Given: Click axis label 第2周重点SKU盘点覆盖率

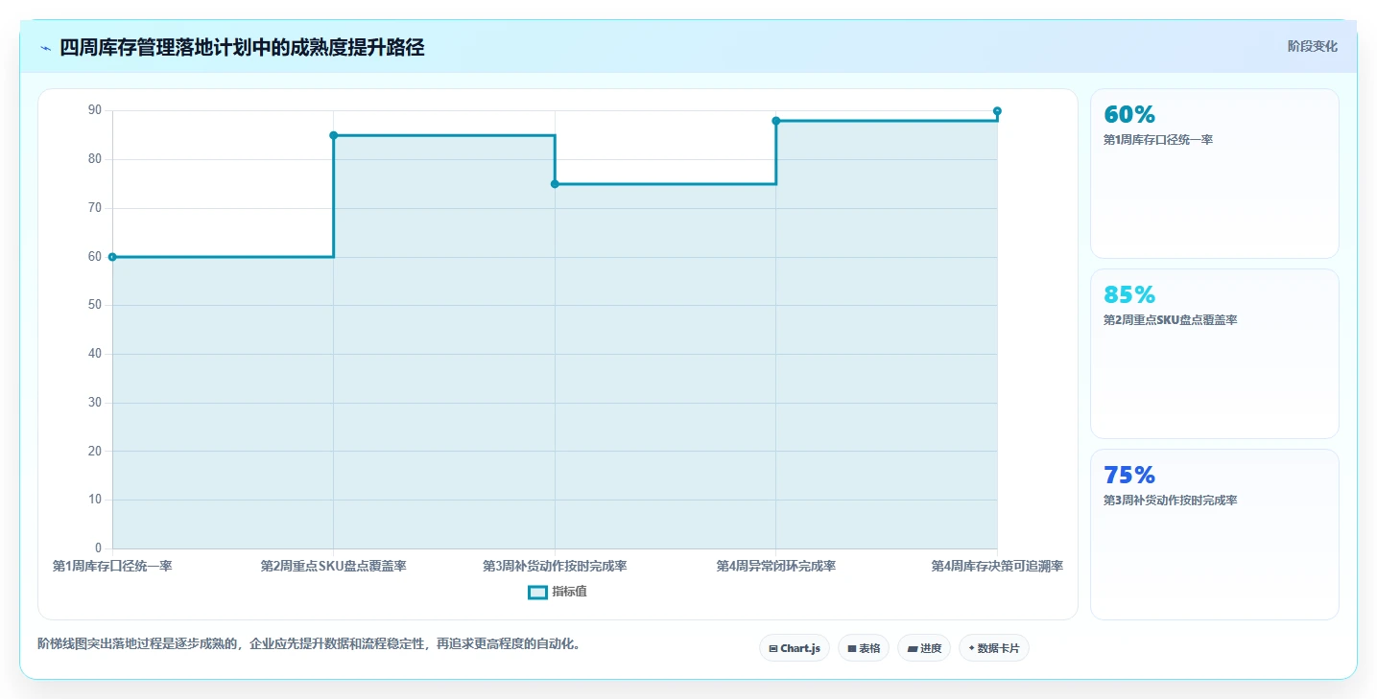Looking at the screenshot, I should [x=334, y=567].
